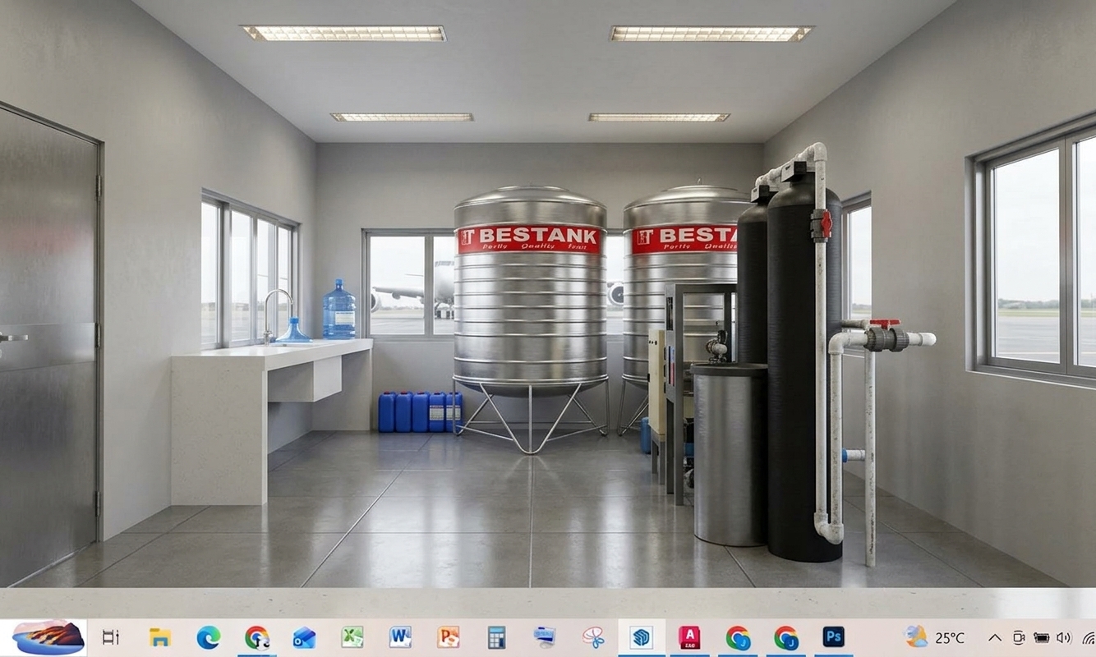Check battery status in the tray
This screenshot has width=1096, height=657.
(1042, 638)
